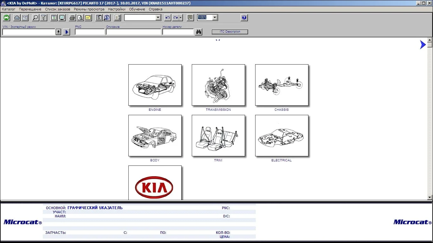Open the Каталог menu
The image size is (433, 243).
click(x=9, y=9)
